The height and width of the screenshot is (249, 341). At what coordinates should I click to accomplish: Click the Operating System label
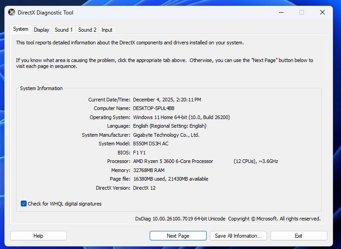(110, 117)
